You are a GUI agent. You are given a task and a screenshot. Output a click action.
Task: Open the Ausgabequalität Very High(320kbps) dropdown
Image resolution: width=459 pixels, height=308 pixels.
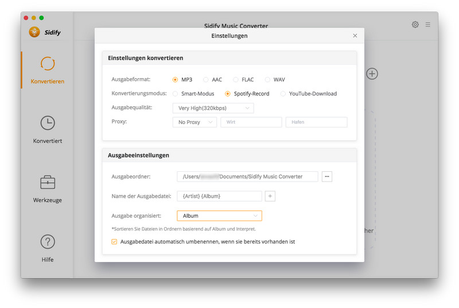click(x=213, y=108)
